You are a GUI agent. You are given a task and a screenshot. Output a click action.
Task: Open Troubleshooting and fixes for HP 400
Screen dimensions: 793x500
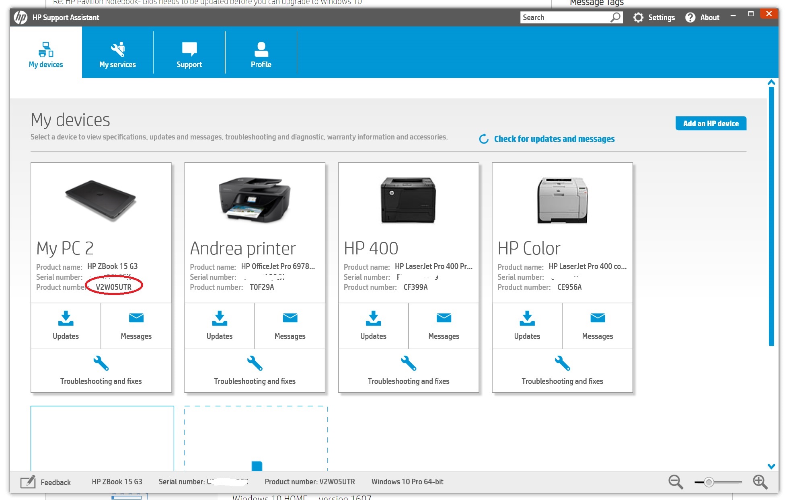(x=408, y=370)
